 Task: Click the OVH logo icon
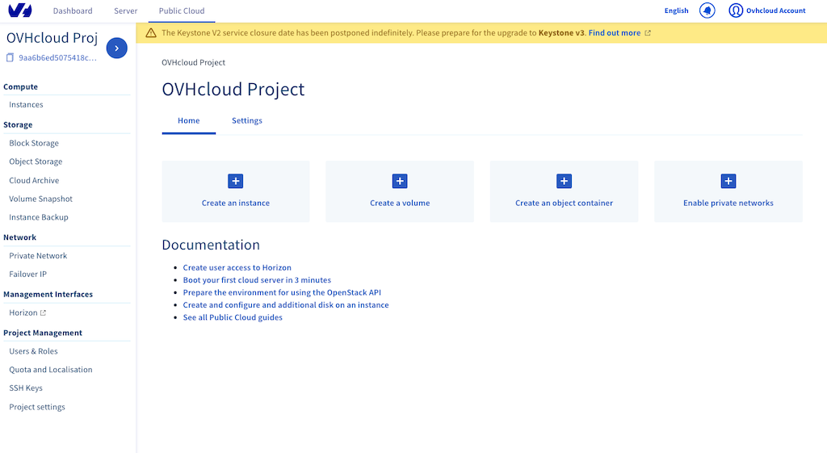coord(20,10)
